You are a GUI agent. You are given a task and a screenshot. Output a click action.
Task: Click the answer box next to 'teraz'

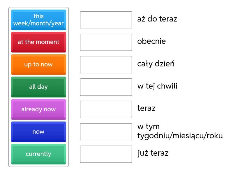pos(106,109)
